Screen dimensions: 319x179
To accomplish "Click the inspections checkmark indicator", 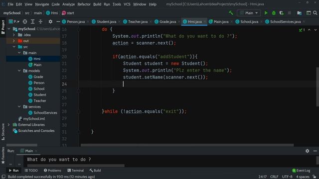I will pyautogui.click(x=302, y=30).
